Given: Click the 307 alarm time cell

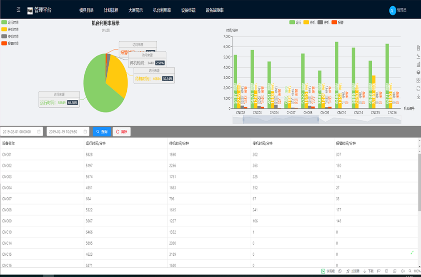Looking at the screenshot, I should [x=376, y=154].
